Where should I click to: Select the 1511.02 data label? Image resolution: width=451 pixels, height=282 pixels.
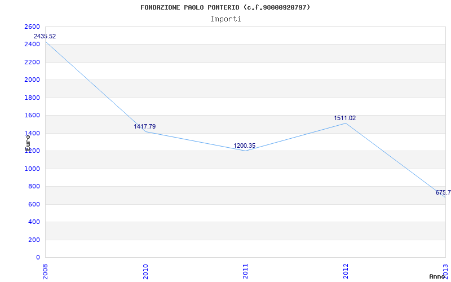tap(344, 118)
